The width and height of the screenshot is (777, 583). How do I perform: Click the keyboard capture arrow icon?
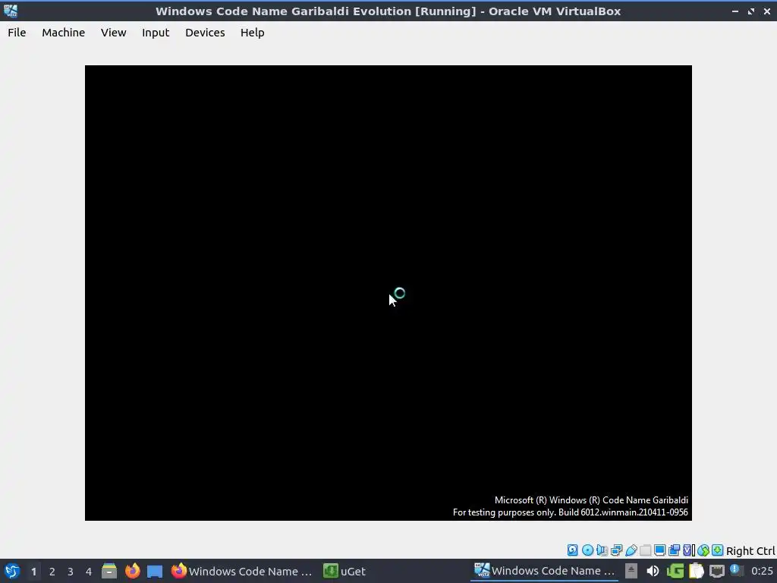pyautogui.click(x=718, y=550)
